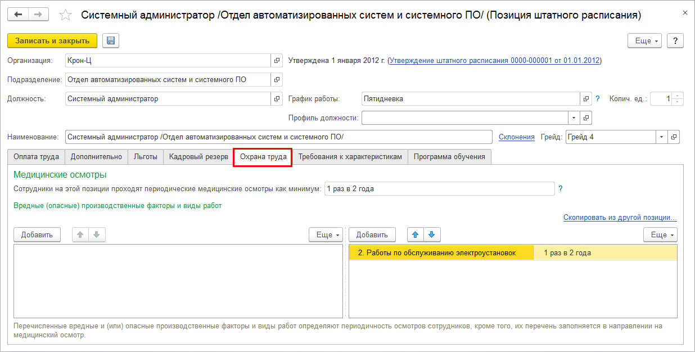This screenshot has width=695, height=352.
Task: Click into the Подразделение field
Action: pyautogui.click(x=168, y=80)
